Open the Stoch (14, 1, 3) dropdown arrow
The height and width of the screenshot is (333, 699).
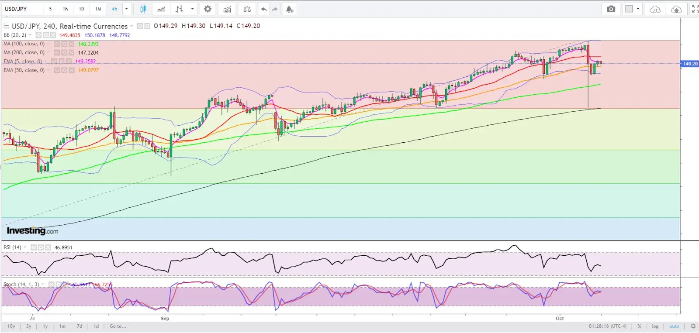(43, 285)
